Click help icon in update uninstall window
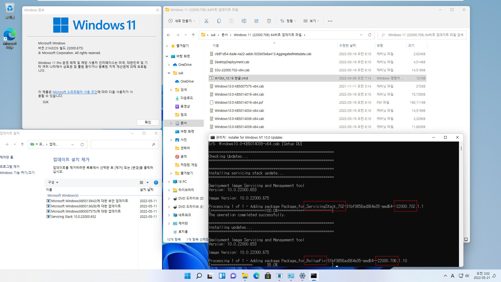 click(x=156, y=183)
